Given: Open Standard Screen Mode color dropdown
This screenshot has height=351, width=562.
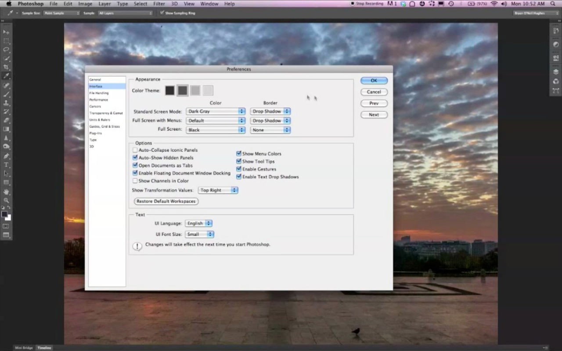Looking at the screenshot, I should point(215,111).
